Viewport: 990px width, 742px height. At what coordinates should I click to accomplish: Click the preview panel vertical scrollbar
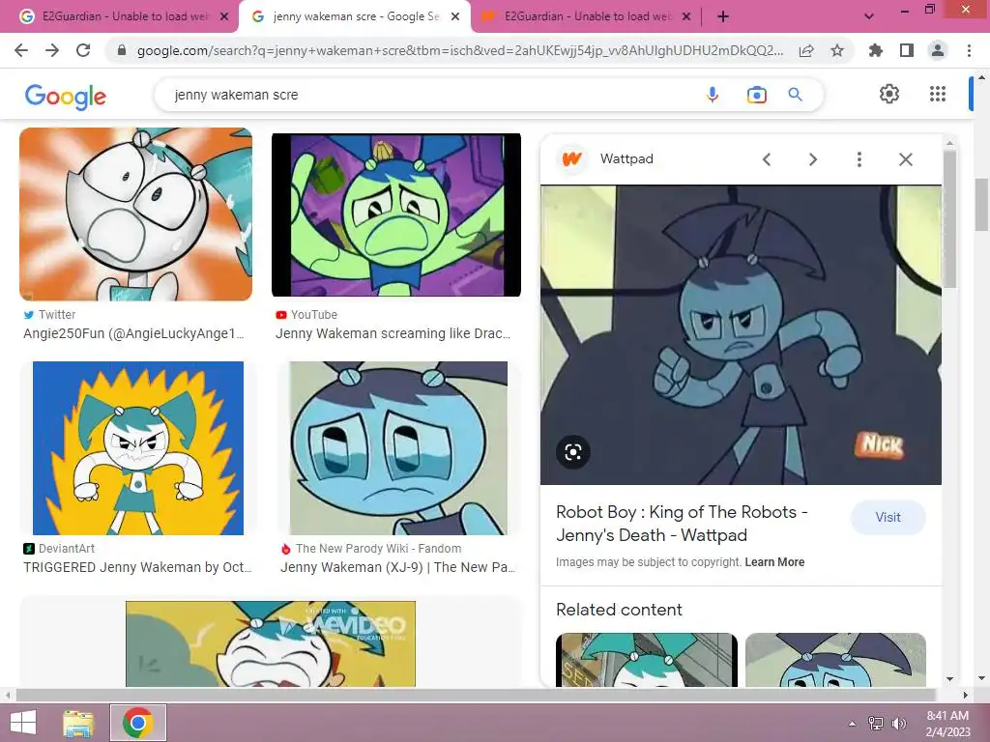(x=949, y=217)
